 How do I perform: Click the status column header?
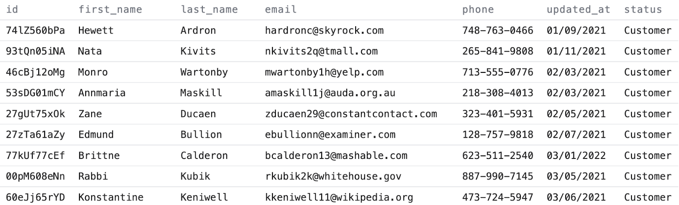(x=643, y=9)
